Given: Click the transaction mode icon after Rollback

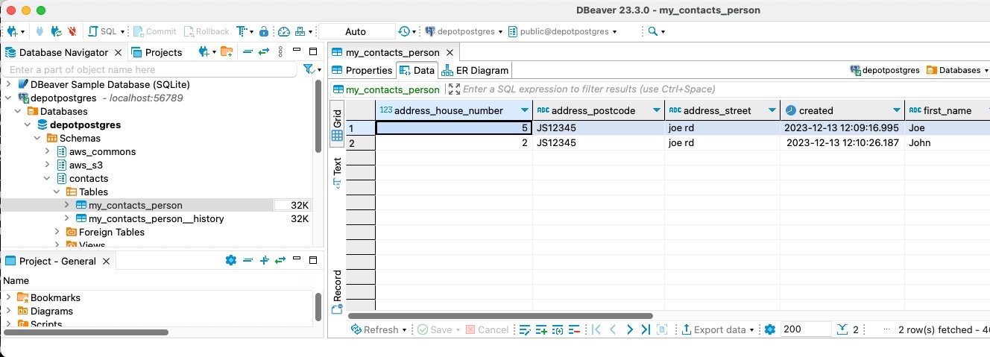Looking at the screenshot, I should [x=242, y=31].
